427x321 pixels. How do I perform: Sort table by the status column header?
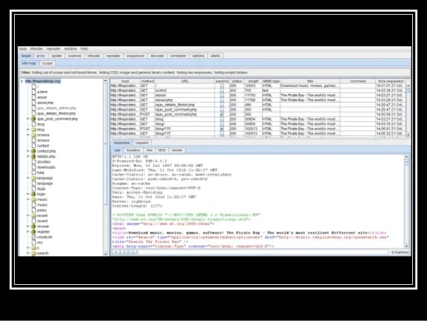point(237,81)
